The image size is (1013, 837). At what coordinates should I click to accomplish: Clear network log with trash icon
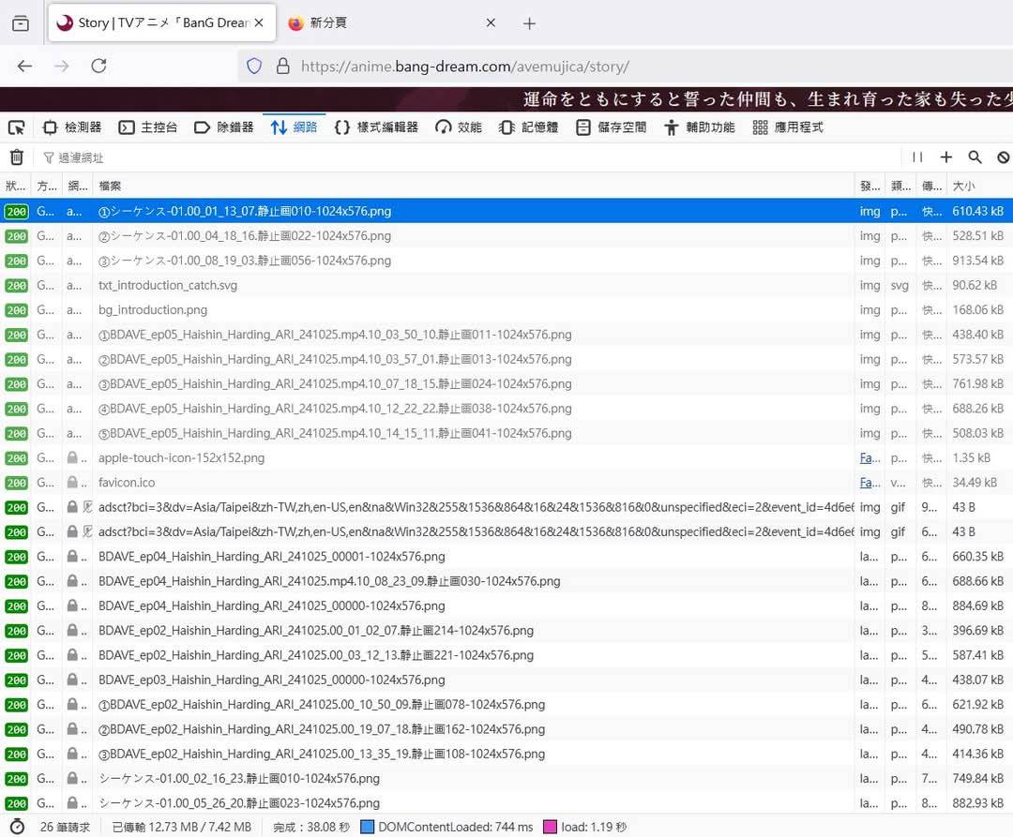coord(16,157)
